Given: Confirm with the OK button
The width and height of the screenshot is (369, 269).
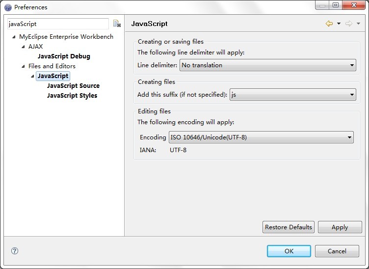Looking at the screenshot, I should (x=289, y=251).
